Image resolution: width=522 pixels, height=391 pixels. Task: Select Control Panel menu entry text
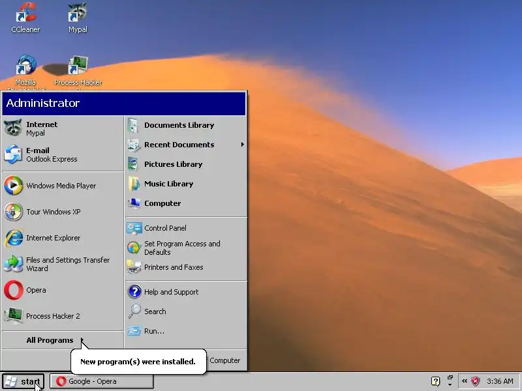[x=165, y=228]
